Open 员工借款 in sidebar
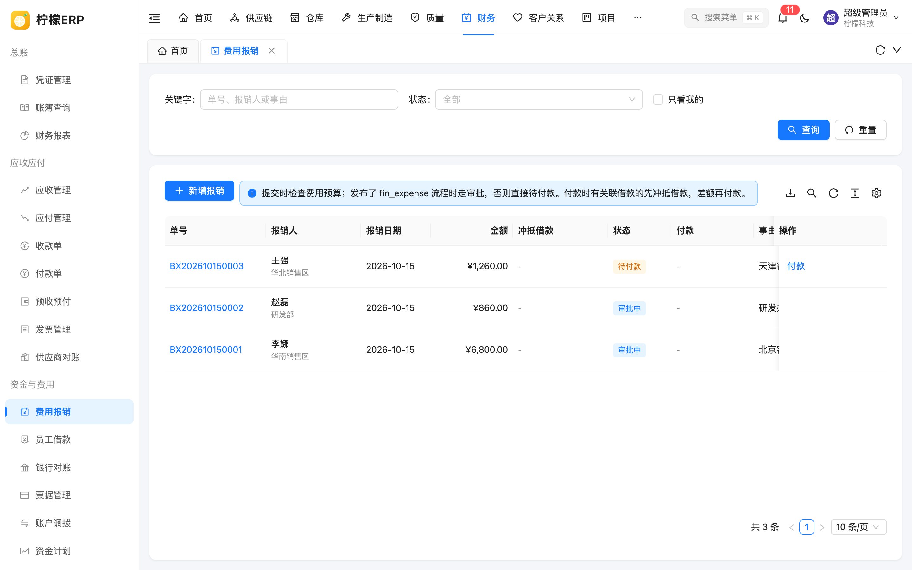 click(x=69, y=440)
